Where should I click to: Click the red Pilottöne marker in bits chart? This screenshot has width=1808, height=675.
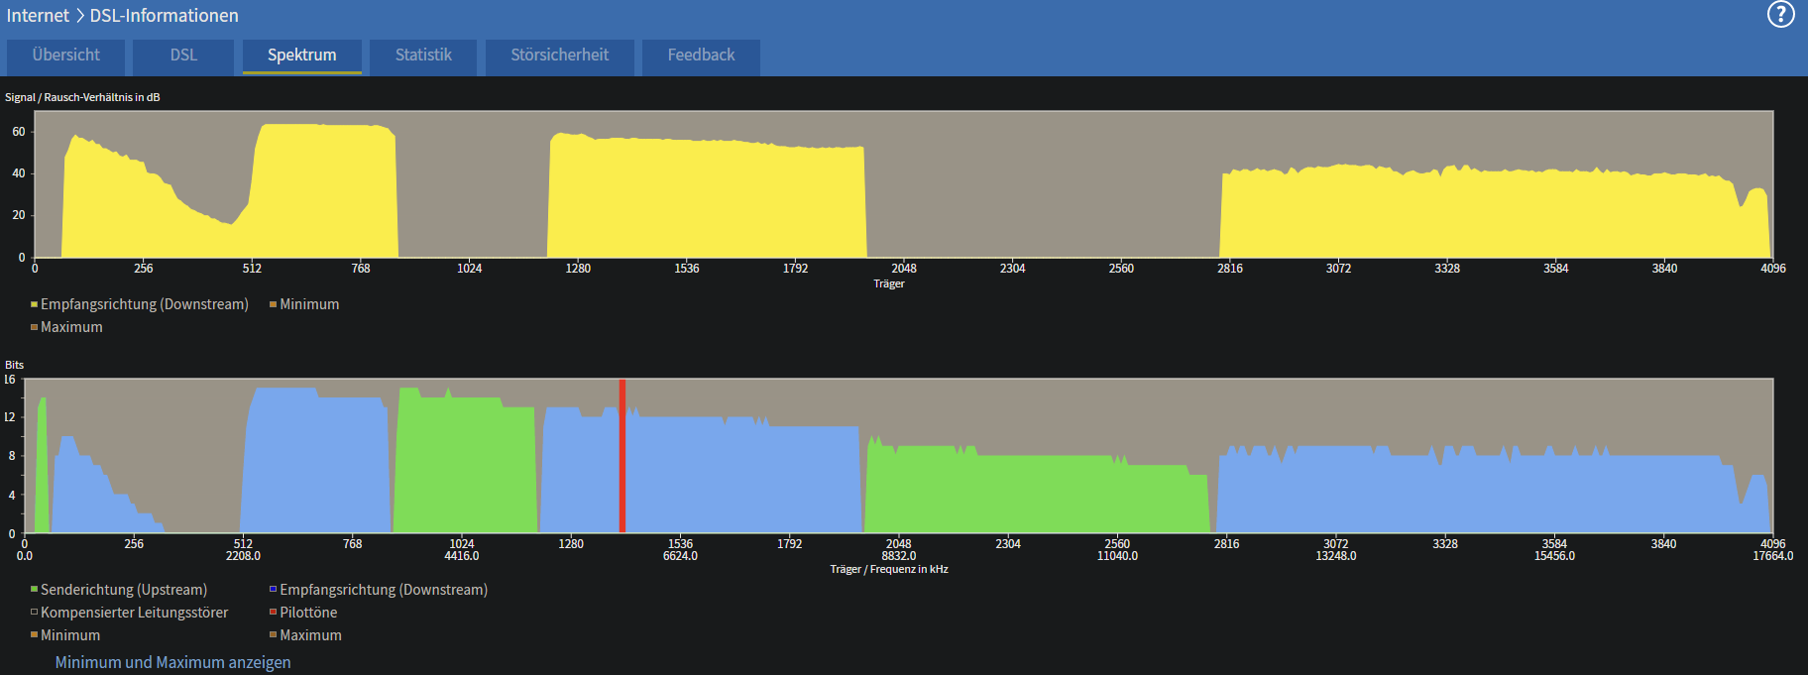coord(622,456)
